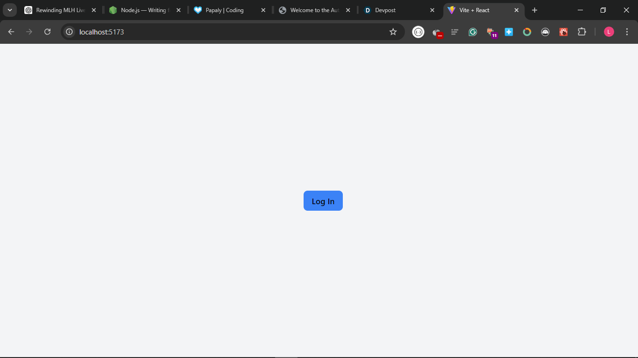The width and height of the screenshot is (638, 358).
Task: Close the Rewinding MLH Live tab
Action: tap(93, 10)
